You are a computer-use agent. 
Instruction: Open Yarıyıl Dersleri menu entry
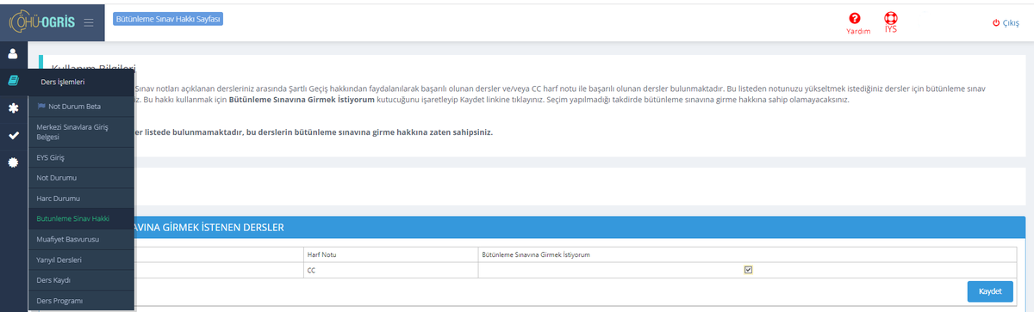(x=81, y=260)
